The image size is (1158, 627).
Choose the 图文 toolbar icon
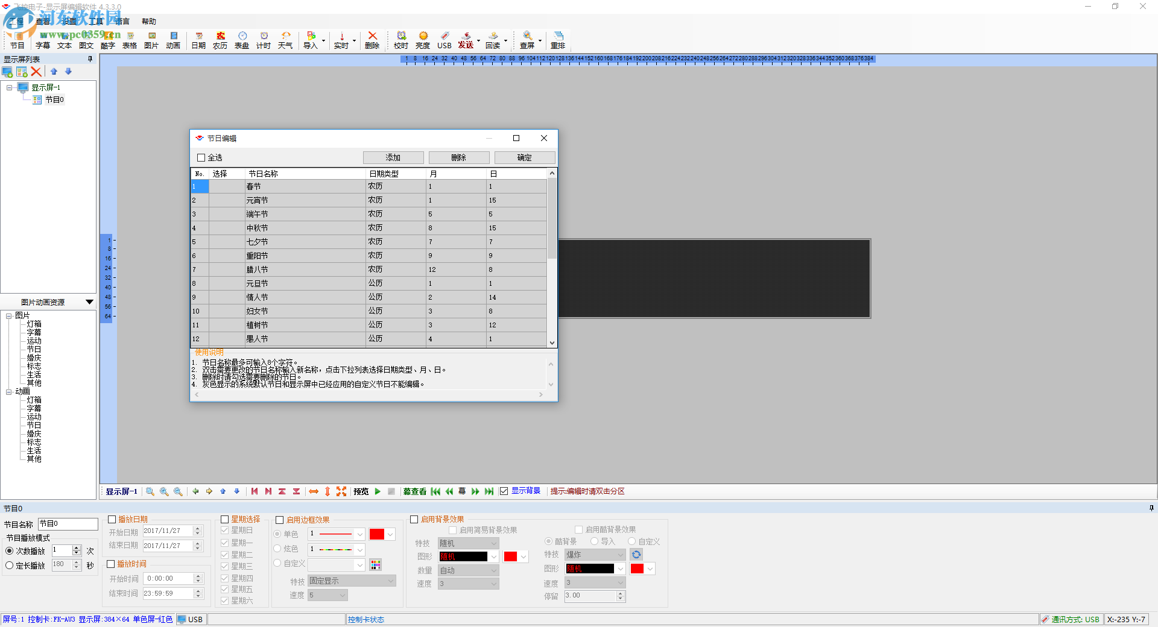[x=86, y=40]
